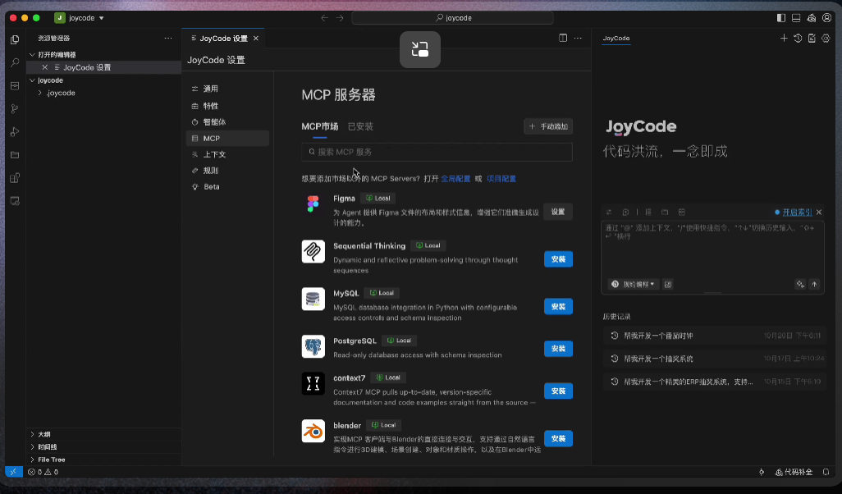
Task: Click the JoyCode panel icon in title bar
Action: 812,18
